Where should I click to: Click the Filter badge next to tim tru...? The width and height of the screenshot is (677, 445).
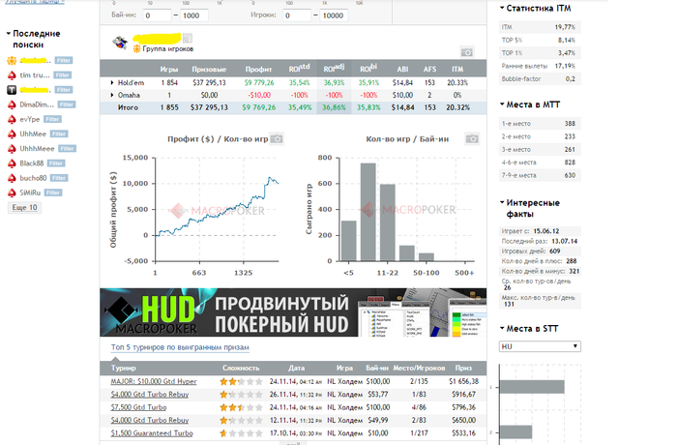coord(63,75)
